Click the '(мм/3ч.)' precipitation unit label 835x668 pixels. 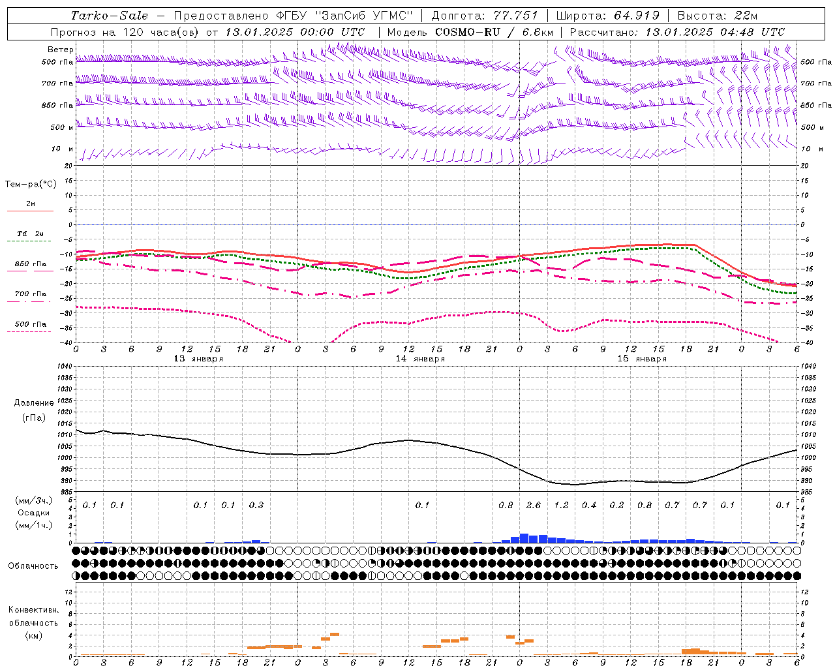point(34,500)
